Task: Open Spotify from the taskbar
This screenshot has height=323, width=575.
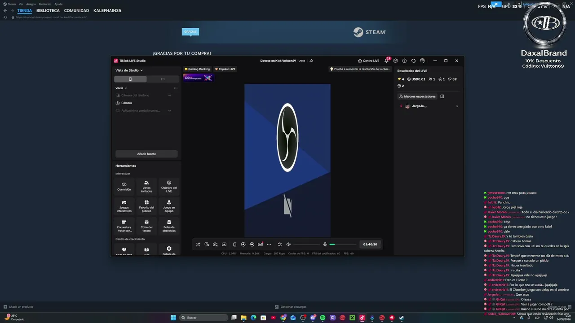Action: coord(323,318)
